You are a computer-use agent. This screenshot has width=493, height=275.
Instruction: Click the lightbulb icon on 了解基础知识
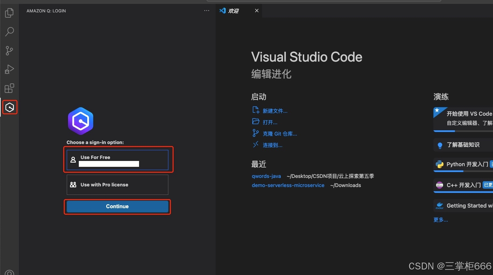[440, 145]
